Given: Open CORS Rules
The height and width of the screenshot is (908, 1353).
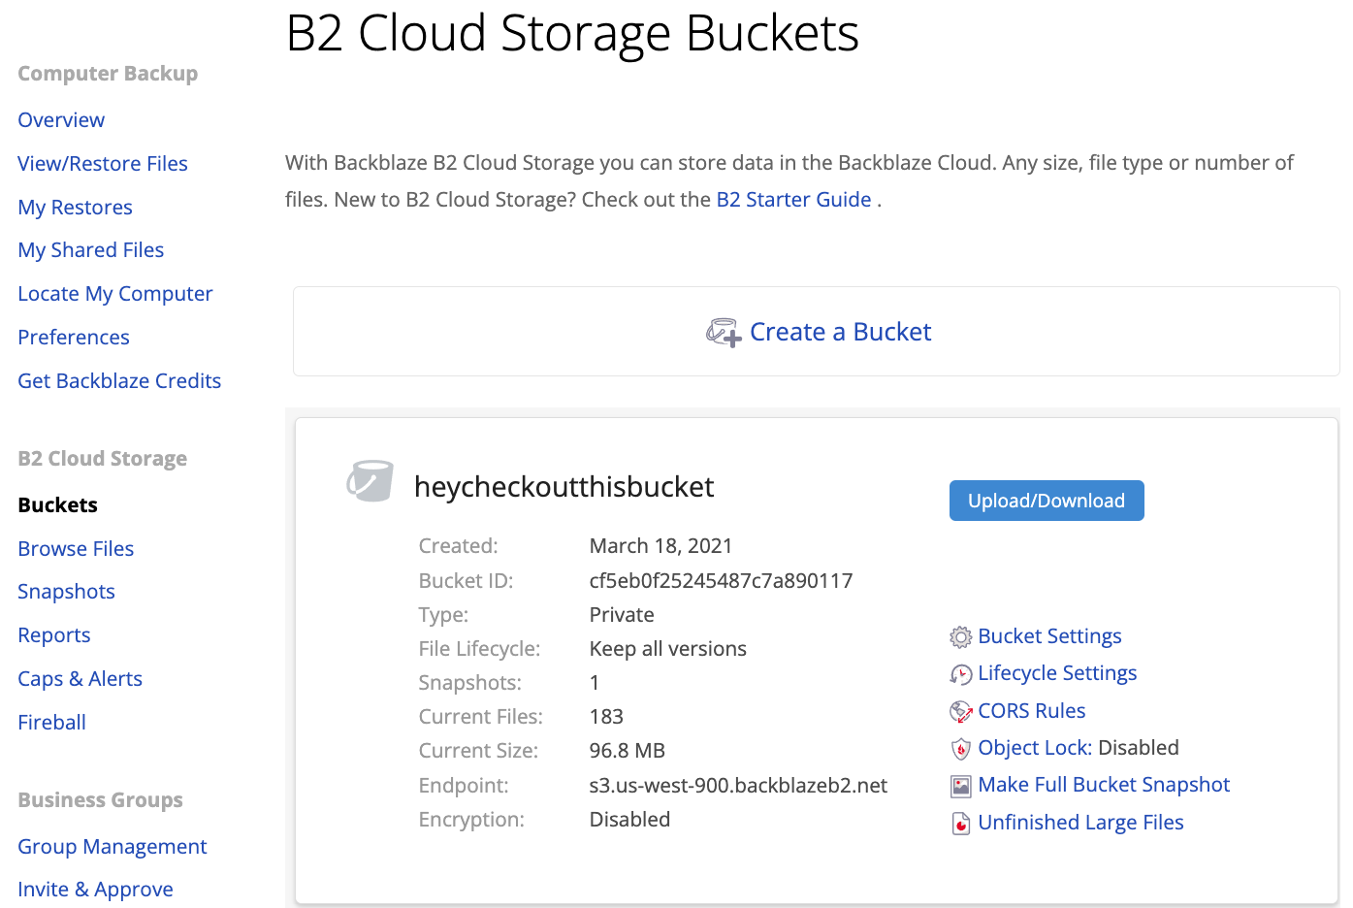Looking at the screenshot, I should tap(1032, 711).
